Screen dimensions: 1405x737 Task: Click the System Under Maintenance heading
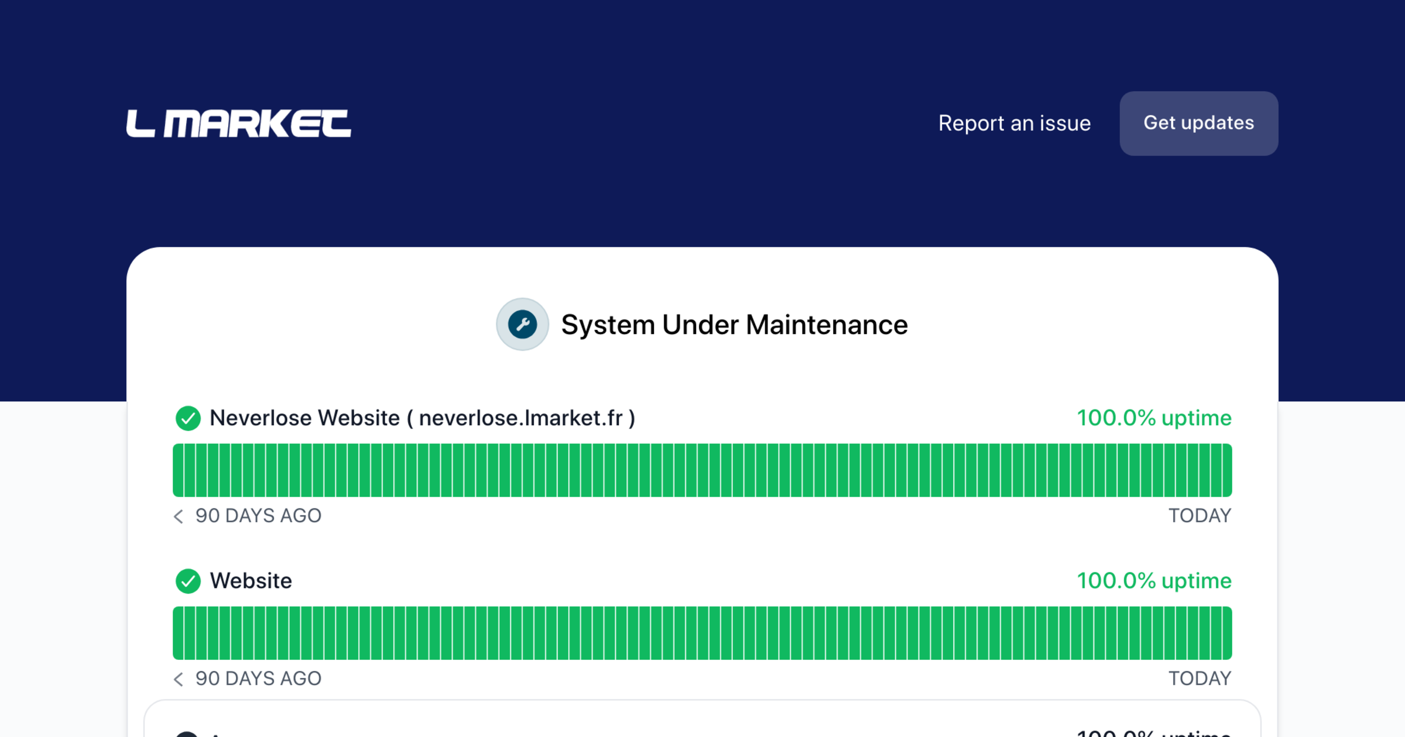(x=734, y=325)
